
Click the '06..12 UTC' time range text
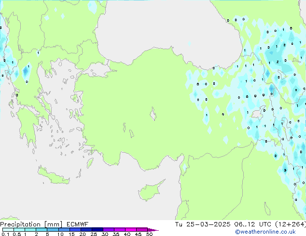pos(253,224)
